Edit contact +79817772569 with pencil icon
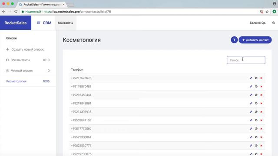278x156 pixels. 251,129
